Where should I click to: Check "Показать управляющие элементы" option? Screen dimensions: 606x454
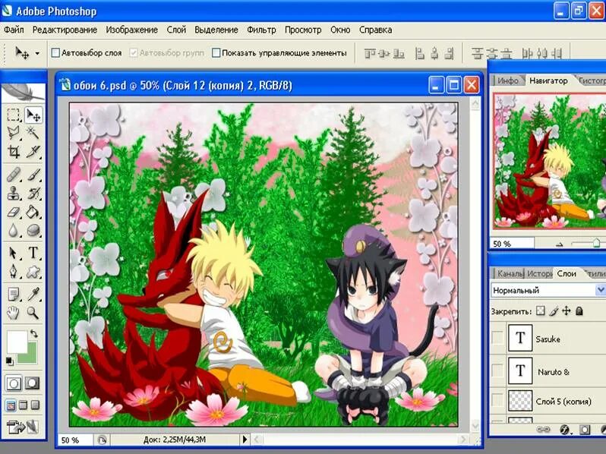point(216,52)
